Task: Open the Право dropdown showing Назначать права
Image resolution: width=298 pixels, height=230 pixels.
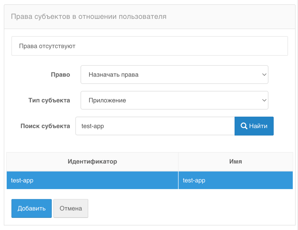Action: 174,75
